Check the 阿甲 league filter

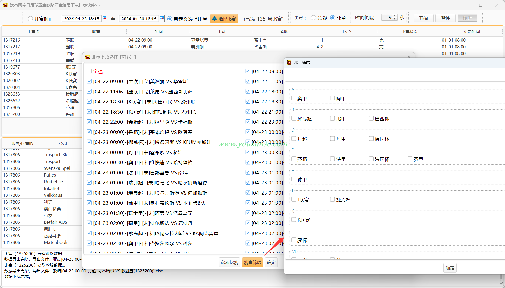coord(333,98)
